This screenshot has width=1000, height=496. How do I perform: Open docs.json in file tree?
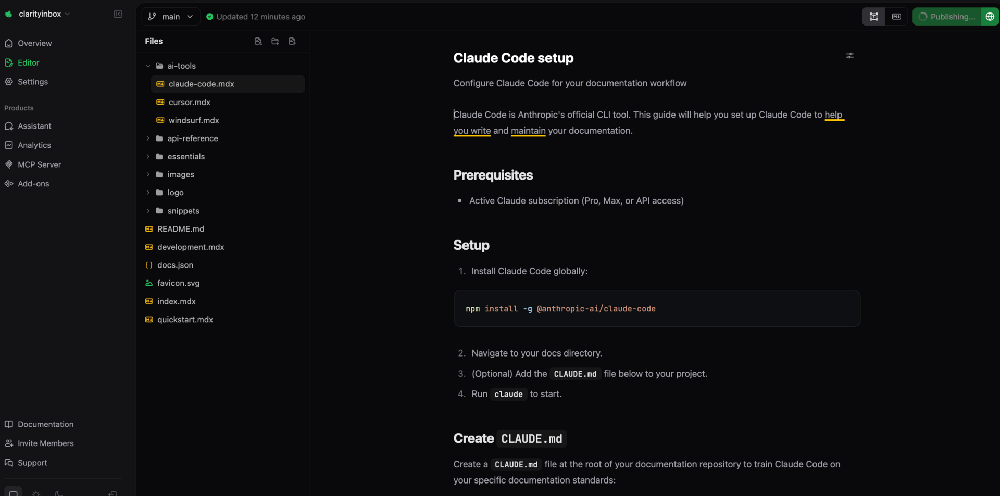175,265
